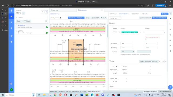Open the Linear Map tab
Viewport: 173px width, 97px height.
click(113, 14)
